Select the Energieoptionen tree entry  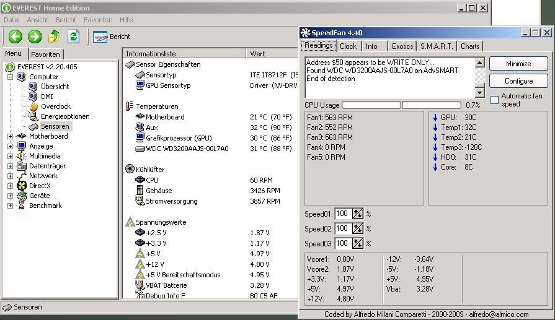pos(65,116)
